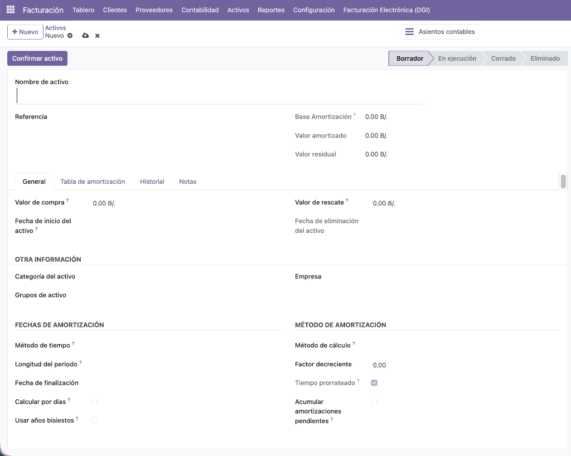Enable Acumular amortizaciones pendientes checkbox
The height and width of the screenshot is (456, 571).
pos(374,401)
